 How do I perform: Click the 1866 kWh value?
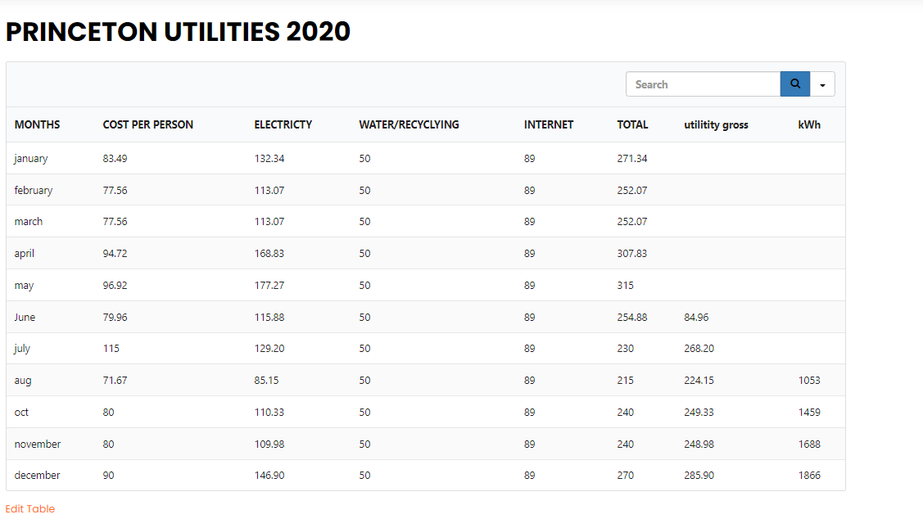(x=809, y=476)
